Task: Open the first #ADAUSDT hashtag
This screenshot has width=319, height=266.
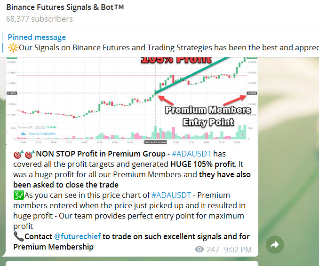Action: point(191,154)
